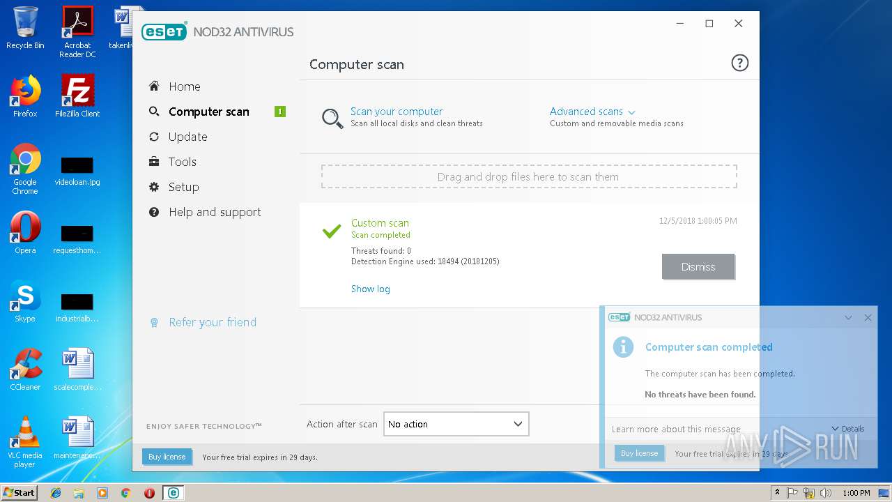Select the requesthom... desktop file

[x=77, y=240]
